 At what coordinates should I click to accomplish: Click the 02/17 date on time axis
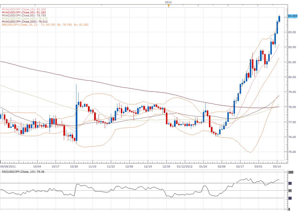tap(240, 167)
